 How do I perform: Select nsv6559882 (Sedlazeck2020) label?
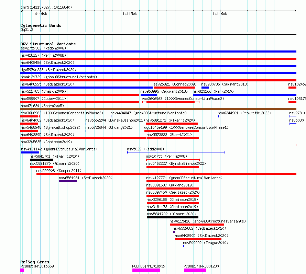coord(199,228)
